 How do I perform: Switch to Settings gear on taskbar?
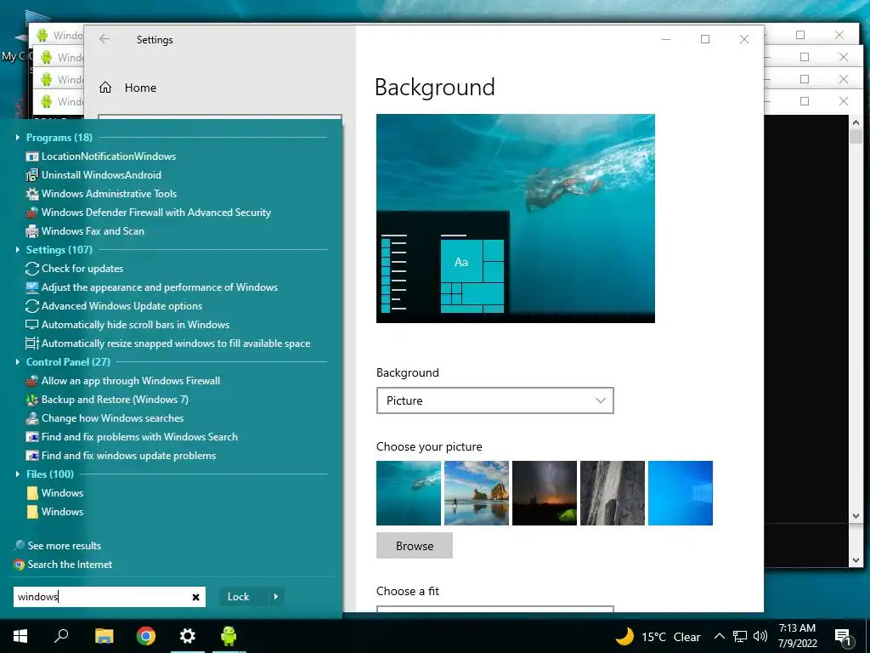tap(188, 636)
